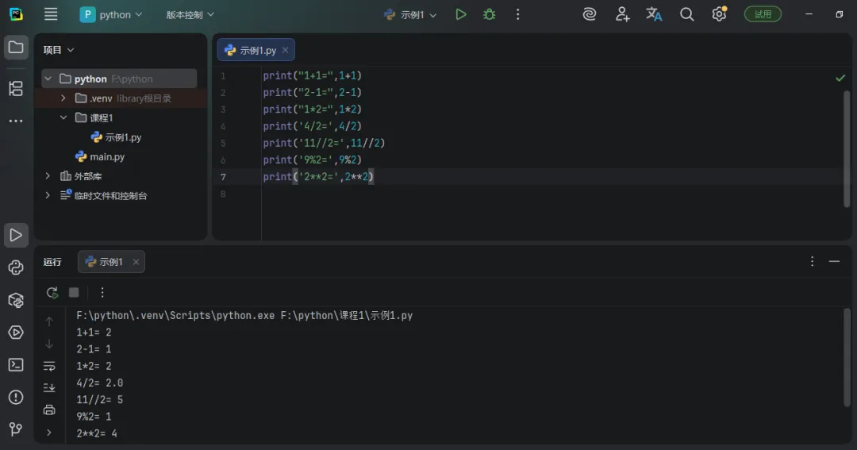Click console output line '4/2= 2.0'

tap(99, 383)
